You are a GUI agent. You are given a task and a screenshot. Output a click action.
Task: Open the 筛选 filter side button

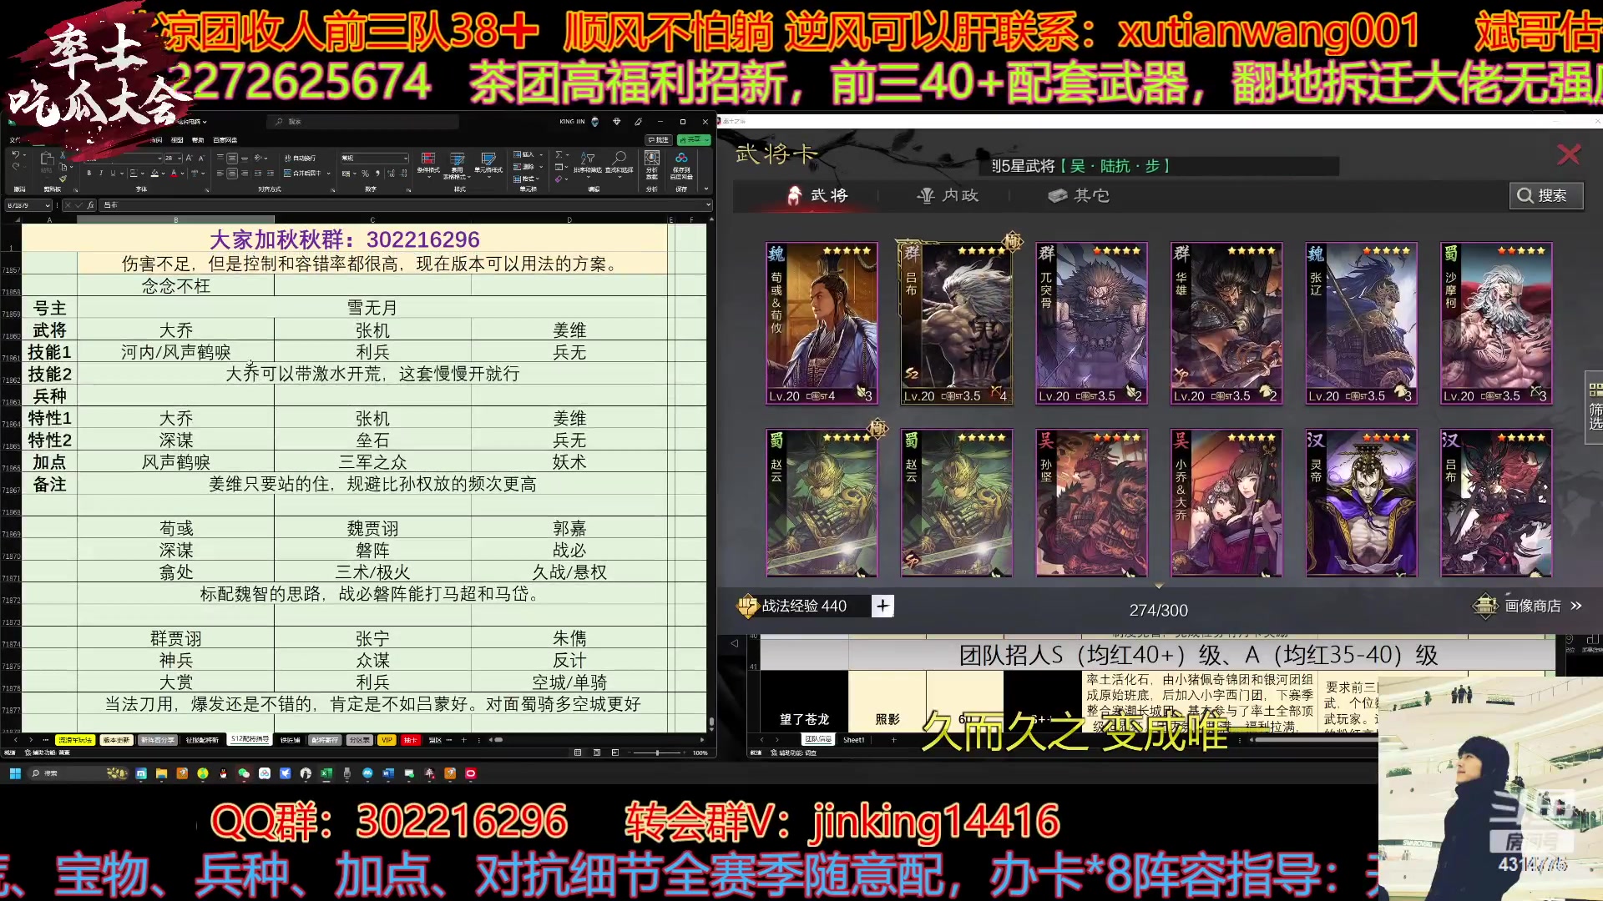[1595, 406]
